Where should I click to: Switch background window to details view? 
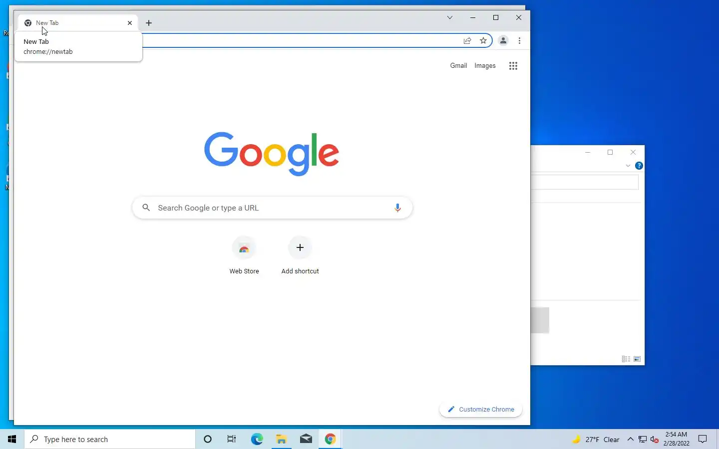626,359
